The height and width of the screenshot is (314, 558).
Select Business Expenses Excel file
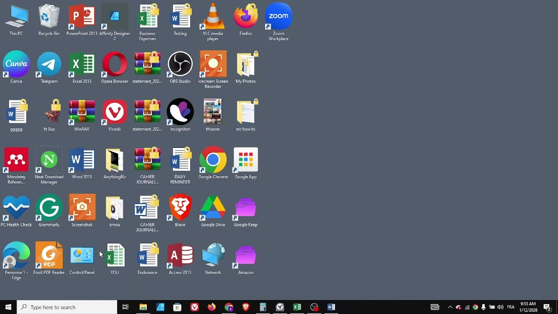click(147, 23)
